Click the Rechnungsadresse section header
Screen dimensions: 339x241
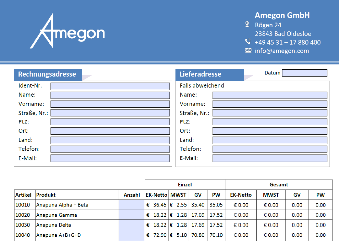click(47, 74)
